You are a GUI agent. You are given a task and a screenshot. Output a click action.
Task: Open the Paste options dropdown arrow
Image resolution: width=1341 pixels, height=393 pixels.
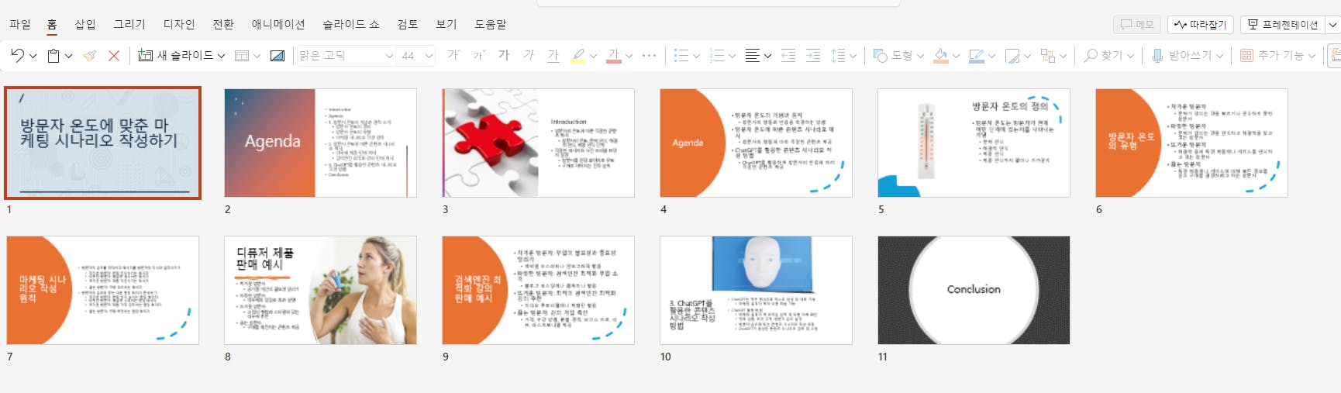68,56
